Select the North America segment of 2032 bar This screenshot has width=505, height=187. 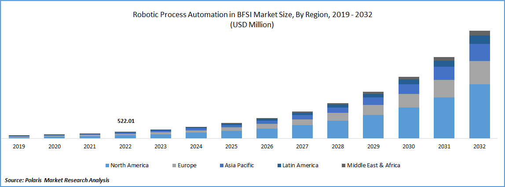pos(479,111)
